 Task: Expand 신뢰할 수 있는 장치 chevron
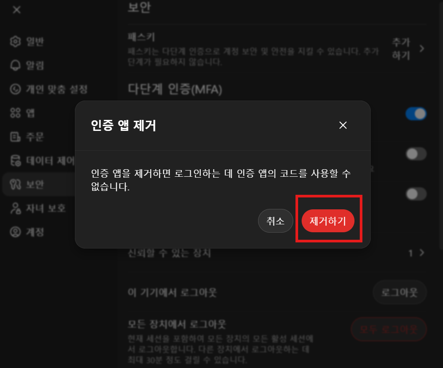[422, 253]
